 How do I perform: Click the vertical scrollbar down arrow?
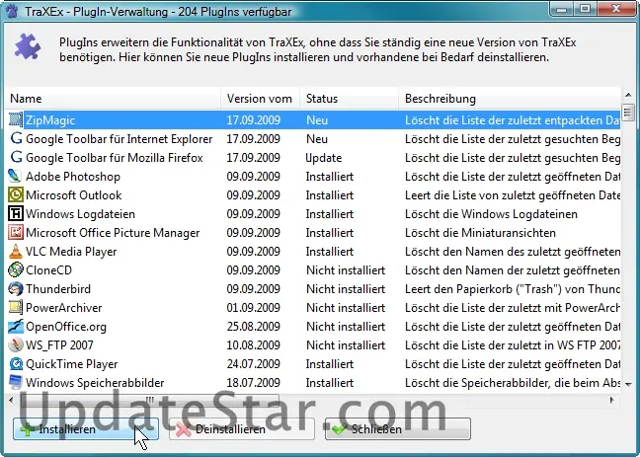point(628,384)
